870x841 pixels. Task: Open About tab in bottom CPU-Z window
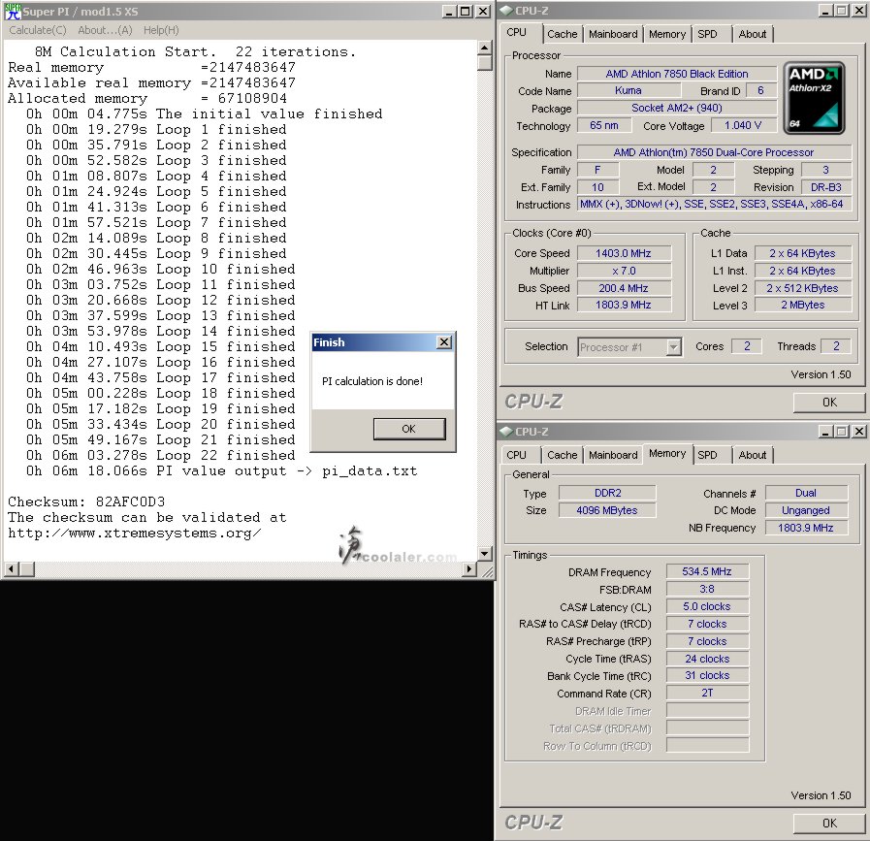(x=753, y=455)
